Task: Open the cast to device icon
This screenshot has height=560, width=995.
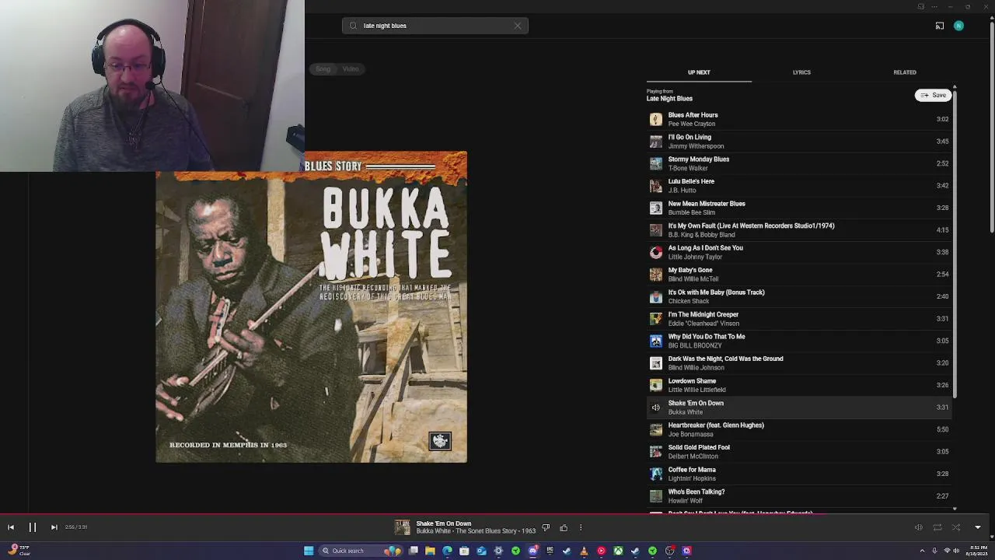Action: click(x=940, y=26)
